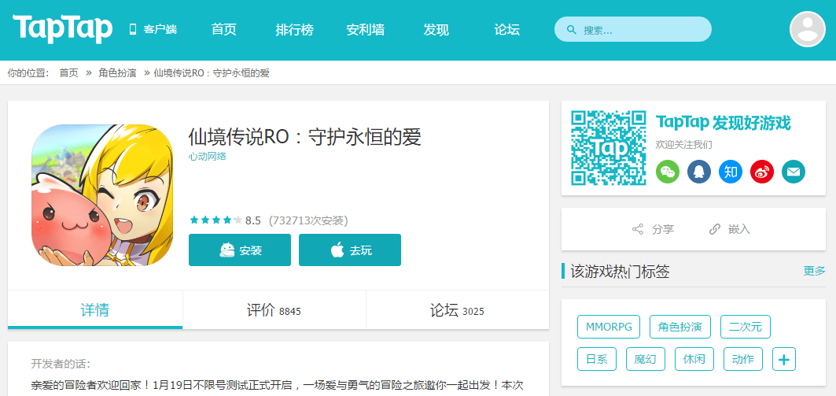836x396 pixels.
Task: Click the 嵌入 embed link icon
Action: 715,229
